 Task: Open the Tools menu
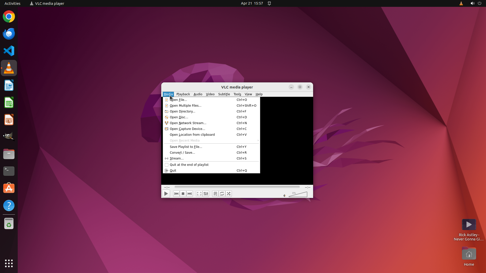click(237, 94)
